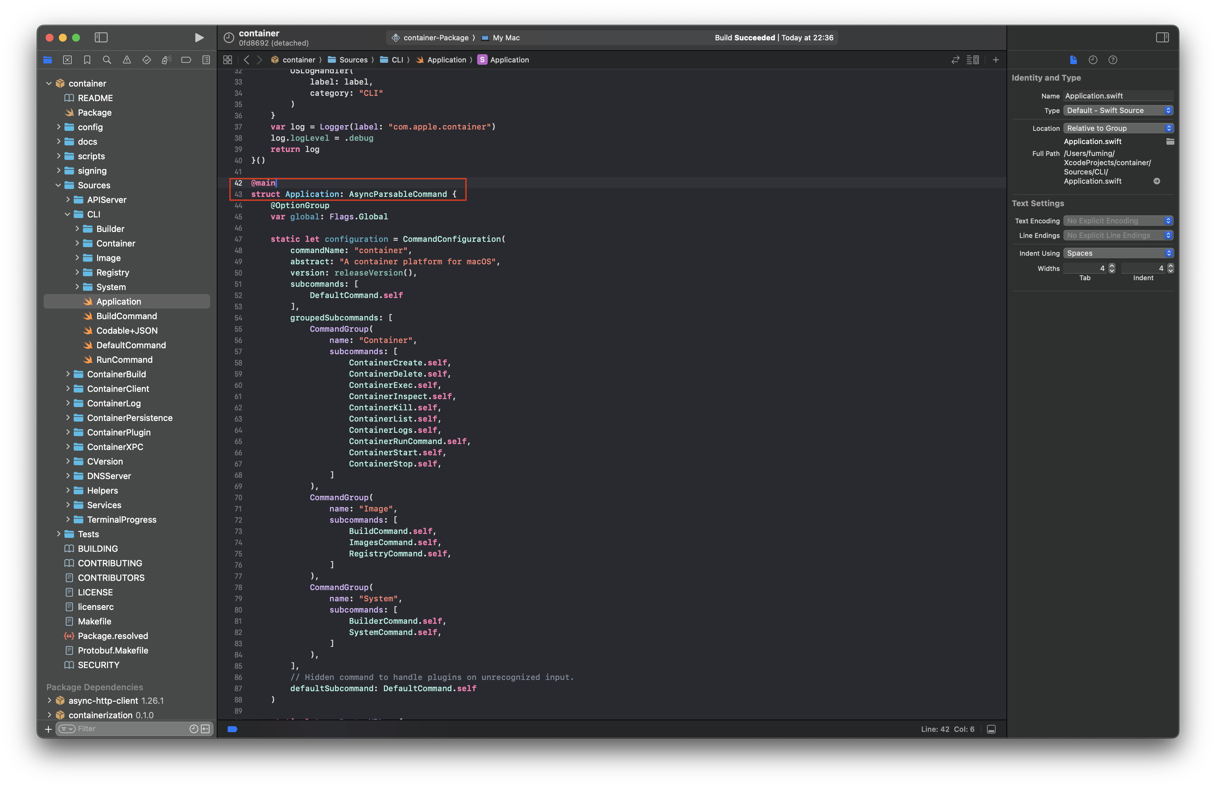This screenshot has width=1216, height=787.
Task: Add a new editor pane
Action: [996, 60]
